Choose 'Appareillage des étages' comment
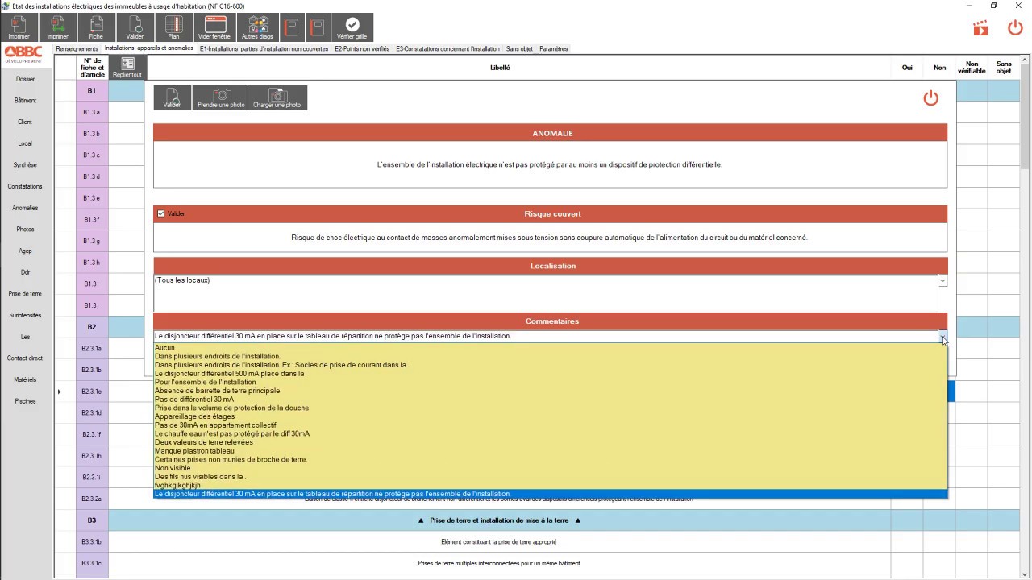 click(x=551, y=416)
